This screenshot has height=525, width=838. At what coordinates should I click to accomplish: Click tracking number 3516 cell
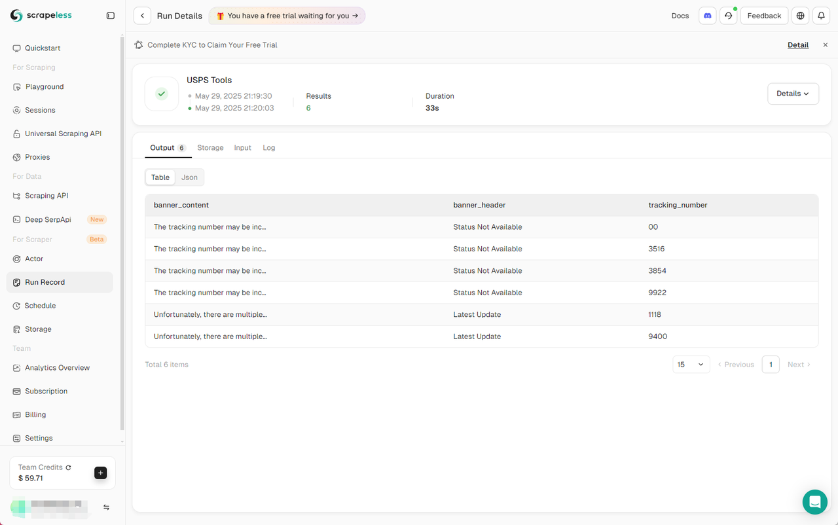(x=657, y=249)
